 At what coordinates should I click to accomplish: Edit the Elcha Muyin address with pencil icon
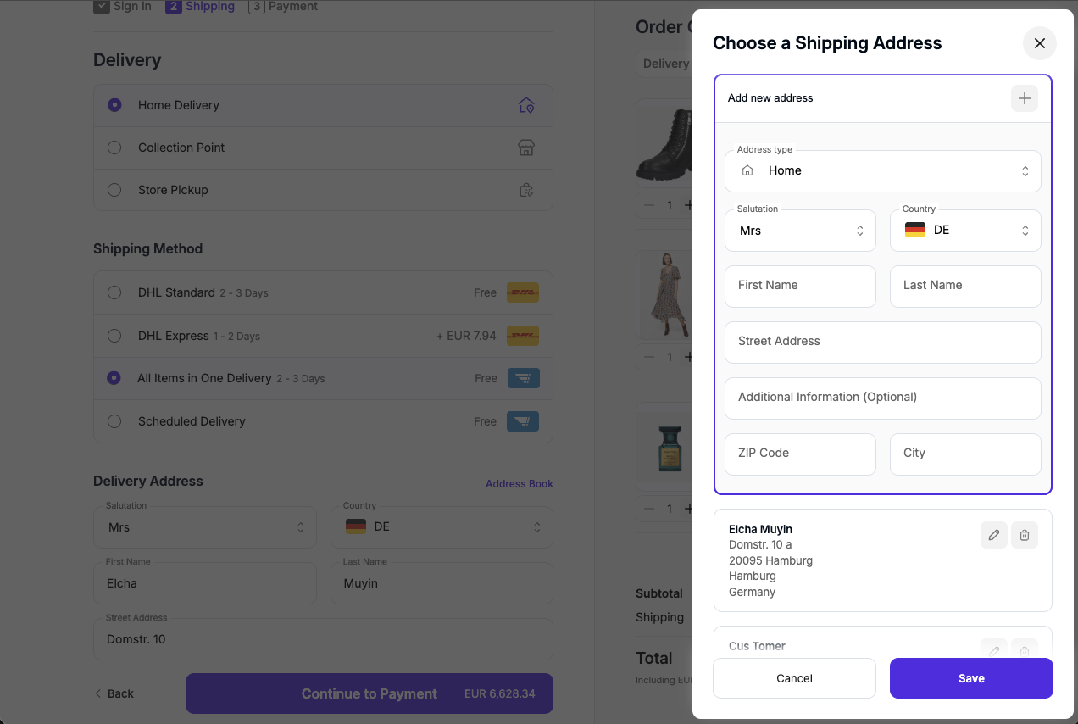coord(994,535)
